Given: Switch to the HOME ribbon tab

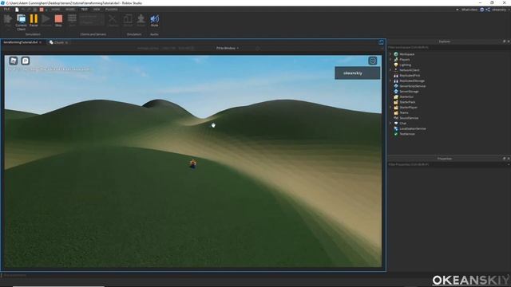Looking at the screenshot, I should [x=55, y=10].
